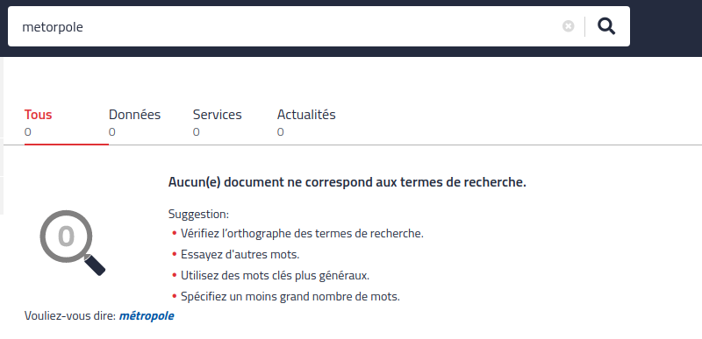The image size is (702, 339).
Task: Click the result count under Données
Action: (112, 132)
